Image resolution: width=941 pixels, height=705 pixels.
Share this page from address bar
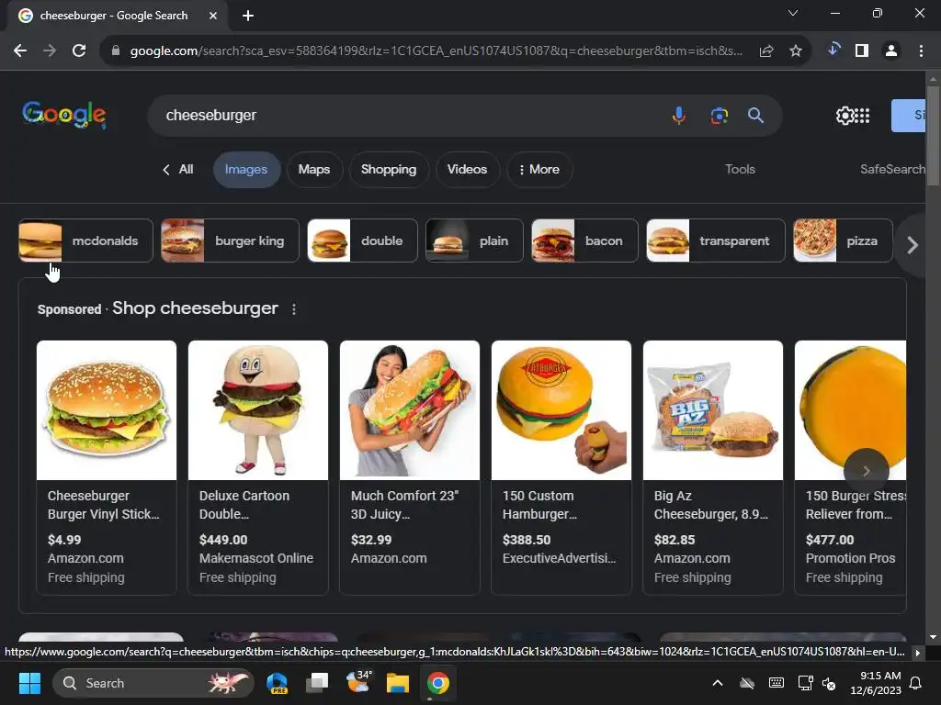pyautogui.click(x=766, y=51)
